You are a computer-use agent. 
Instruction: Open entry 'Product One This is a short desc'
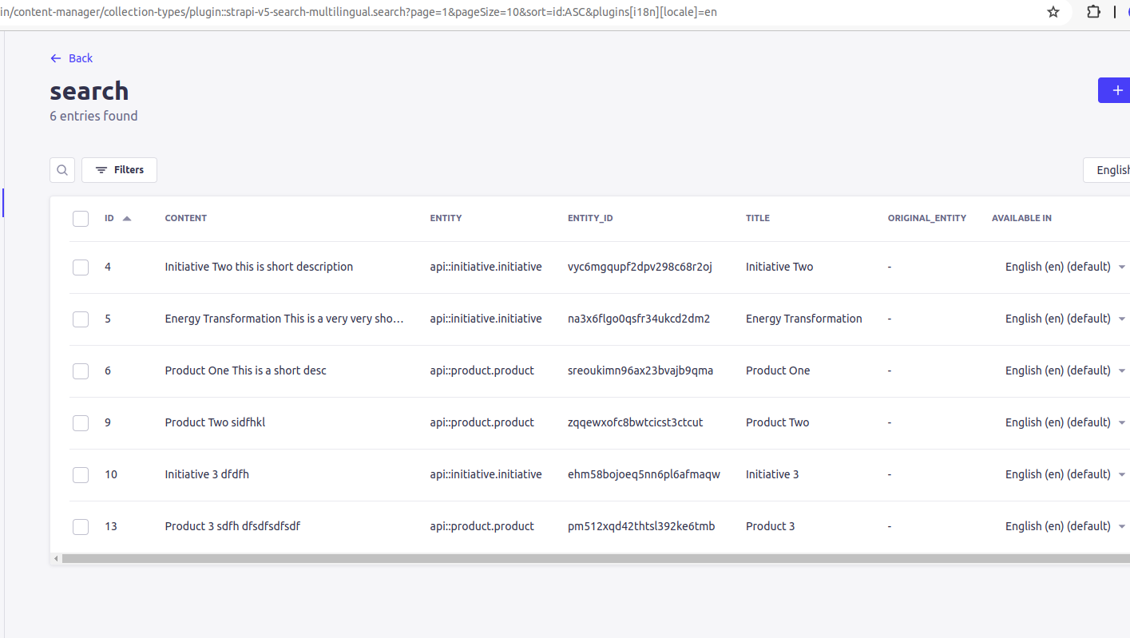[x=245, y=371]
